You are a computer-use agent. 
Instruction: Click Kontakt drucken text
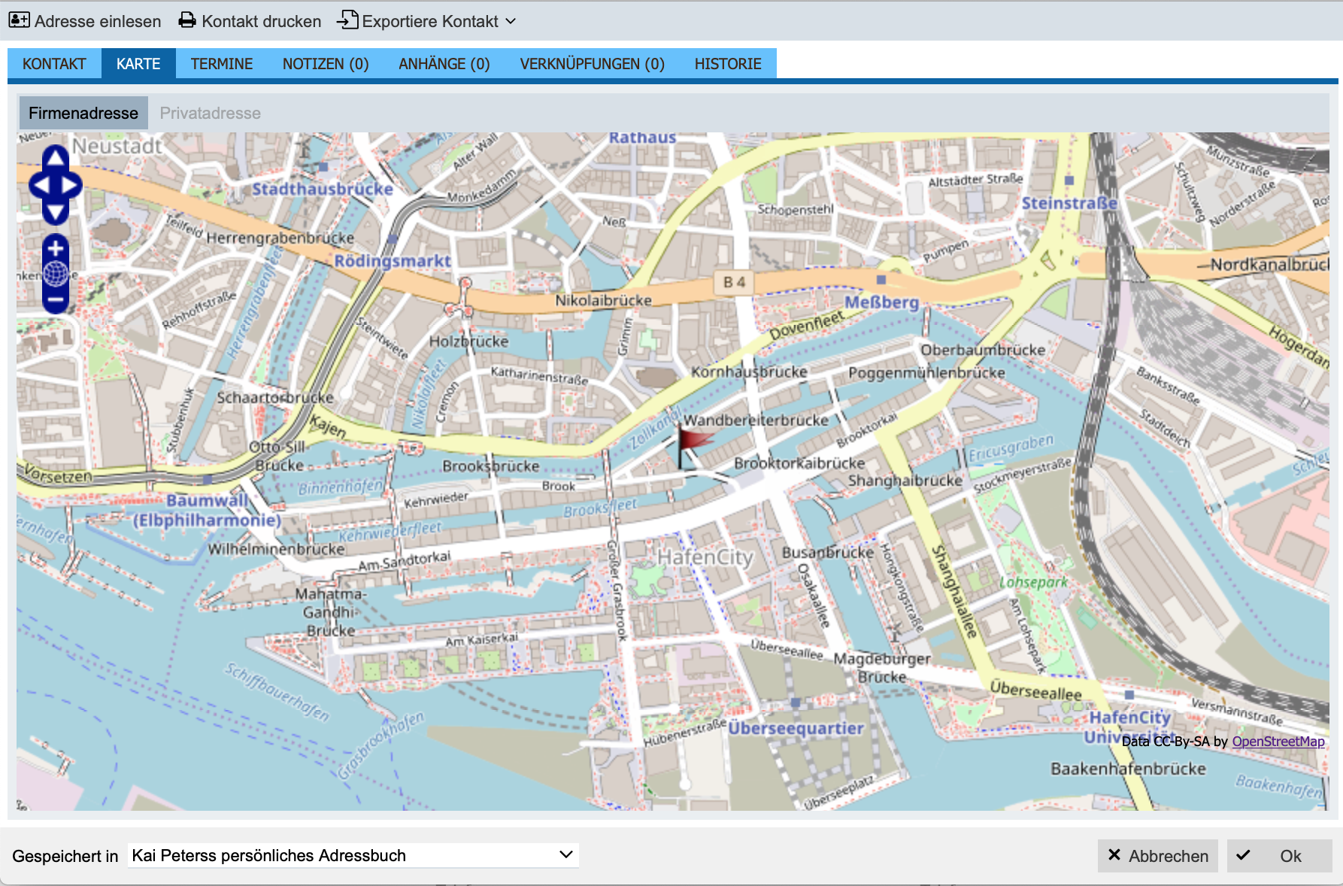point(262,21)
